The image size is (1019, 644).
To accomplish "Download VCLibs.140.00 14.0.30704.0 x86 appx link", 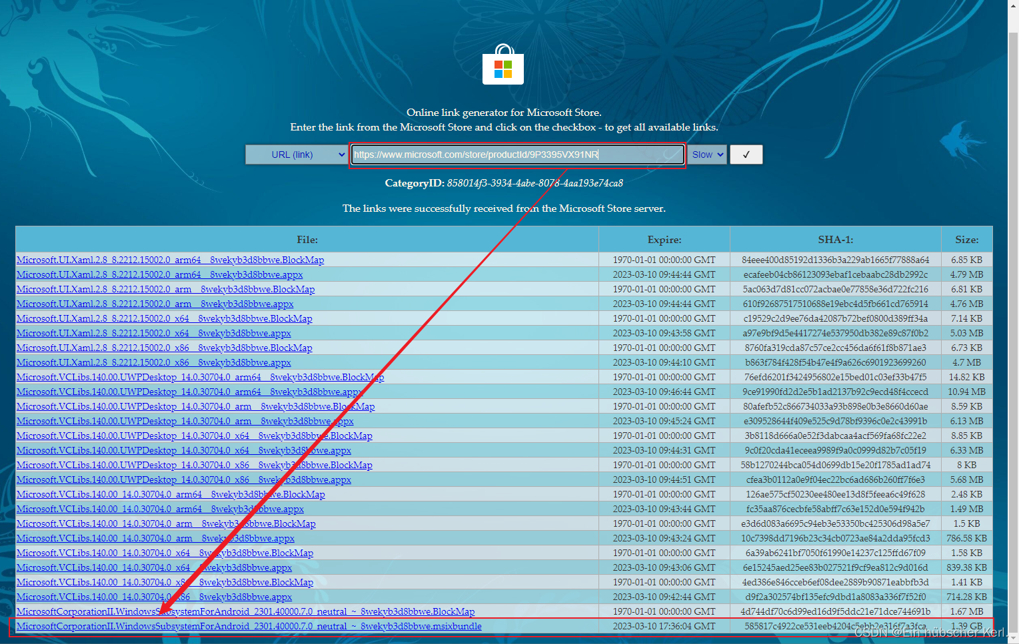I will click(x=154, y=597).
